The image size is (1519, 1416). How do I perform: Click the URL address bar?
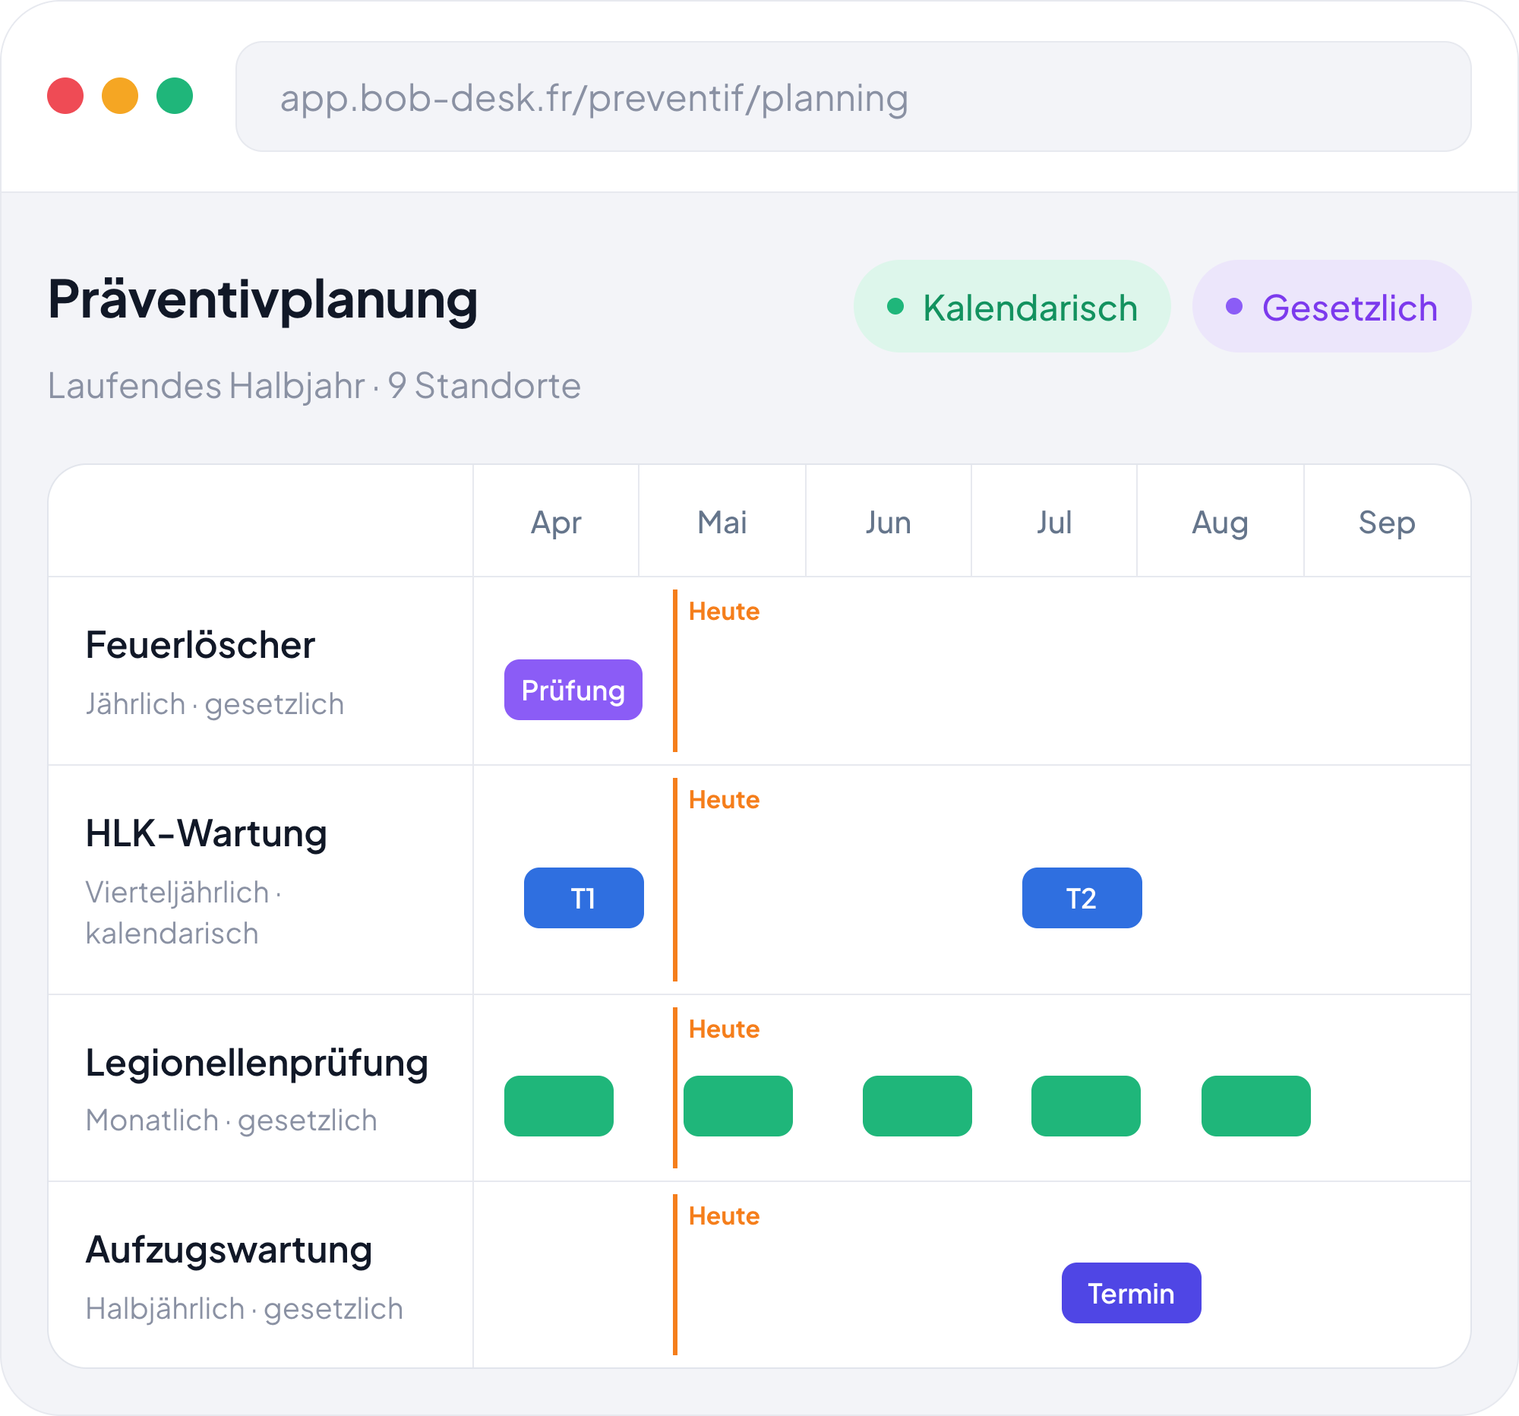(x=853, y=97)
